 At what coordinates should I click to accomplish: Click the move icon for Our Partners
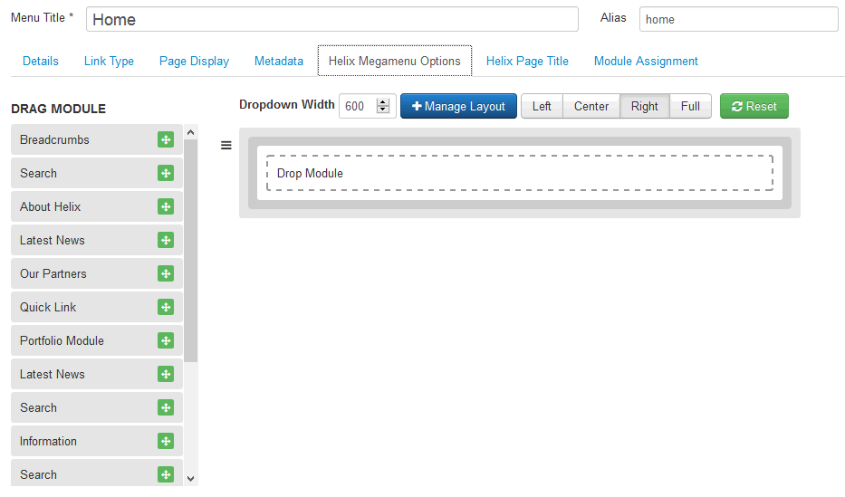click(x=165, y=273)
